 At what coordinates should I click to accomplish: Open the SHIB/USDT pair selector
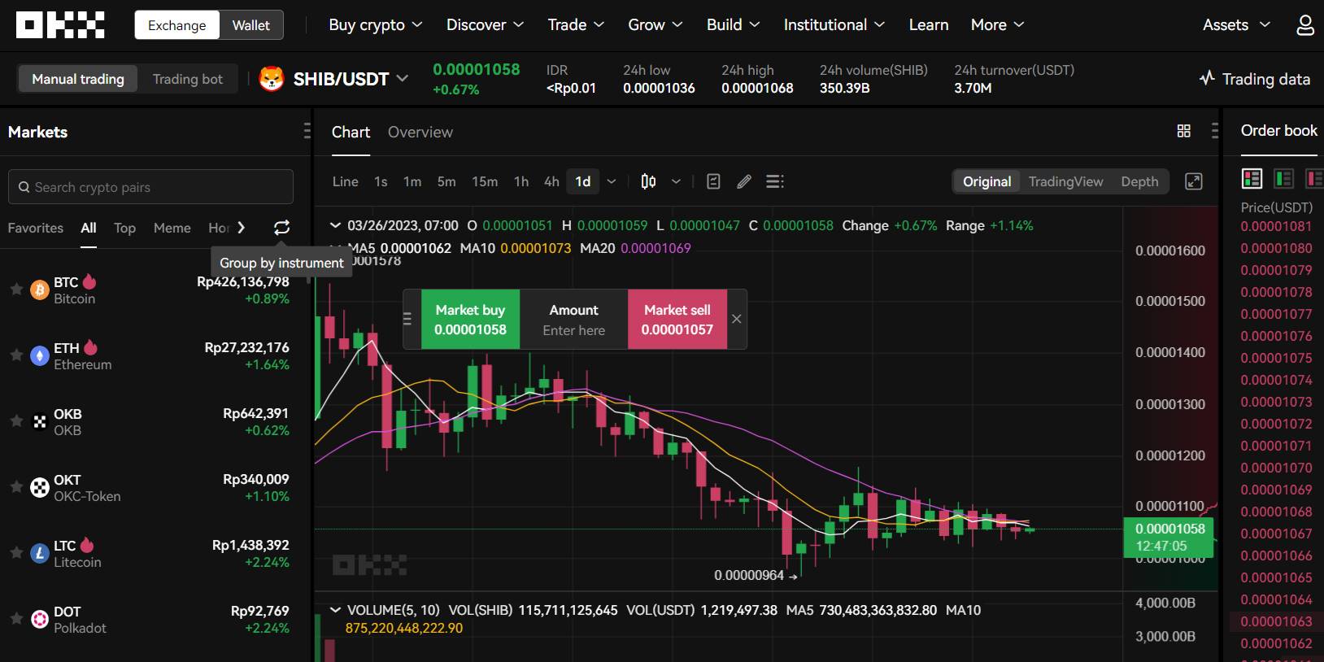point(350,79)
